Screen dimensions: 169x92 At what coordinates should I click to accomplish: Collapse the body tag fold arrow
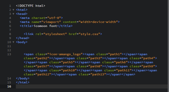[13, 42]
